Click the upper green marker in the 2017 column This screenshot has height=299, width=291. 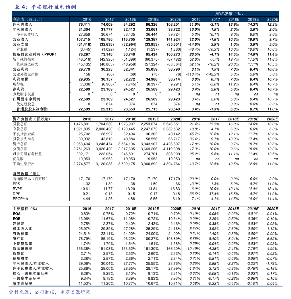pos(93,83)
